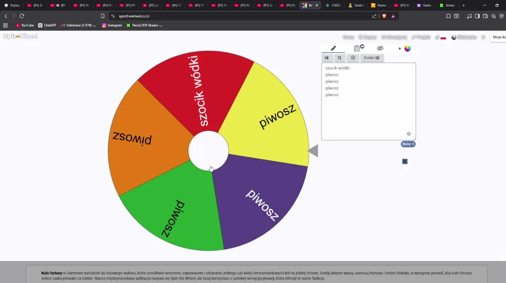This screenshot has height=283, width=506.
Task: Open the Brave shields lion icon
Action: (x=384, y=16)
